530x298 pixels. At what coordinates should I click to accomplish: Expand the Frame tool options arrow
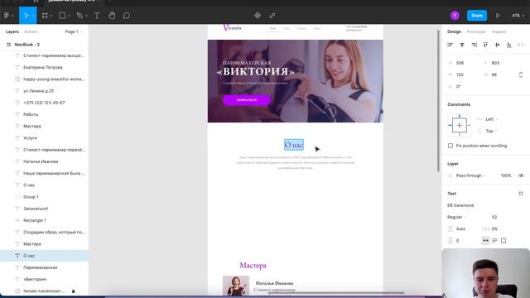(x=51, y=16)
